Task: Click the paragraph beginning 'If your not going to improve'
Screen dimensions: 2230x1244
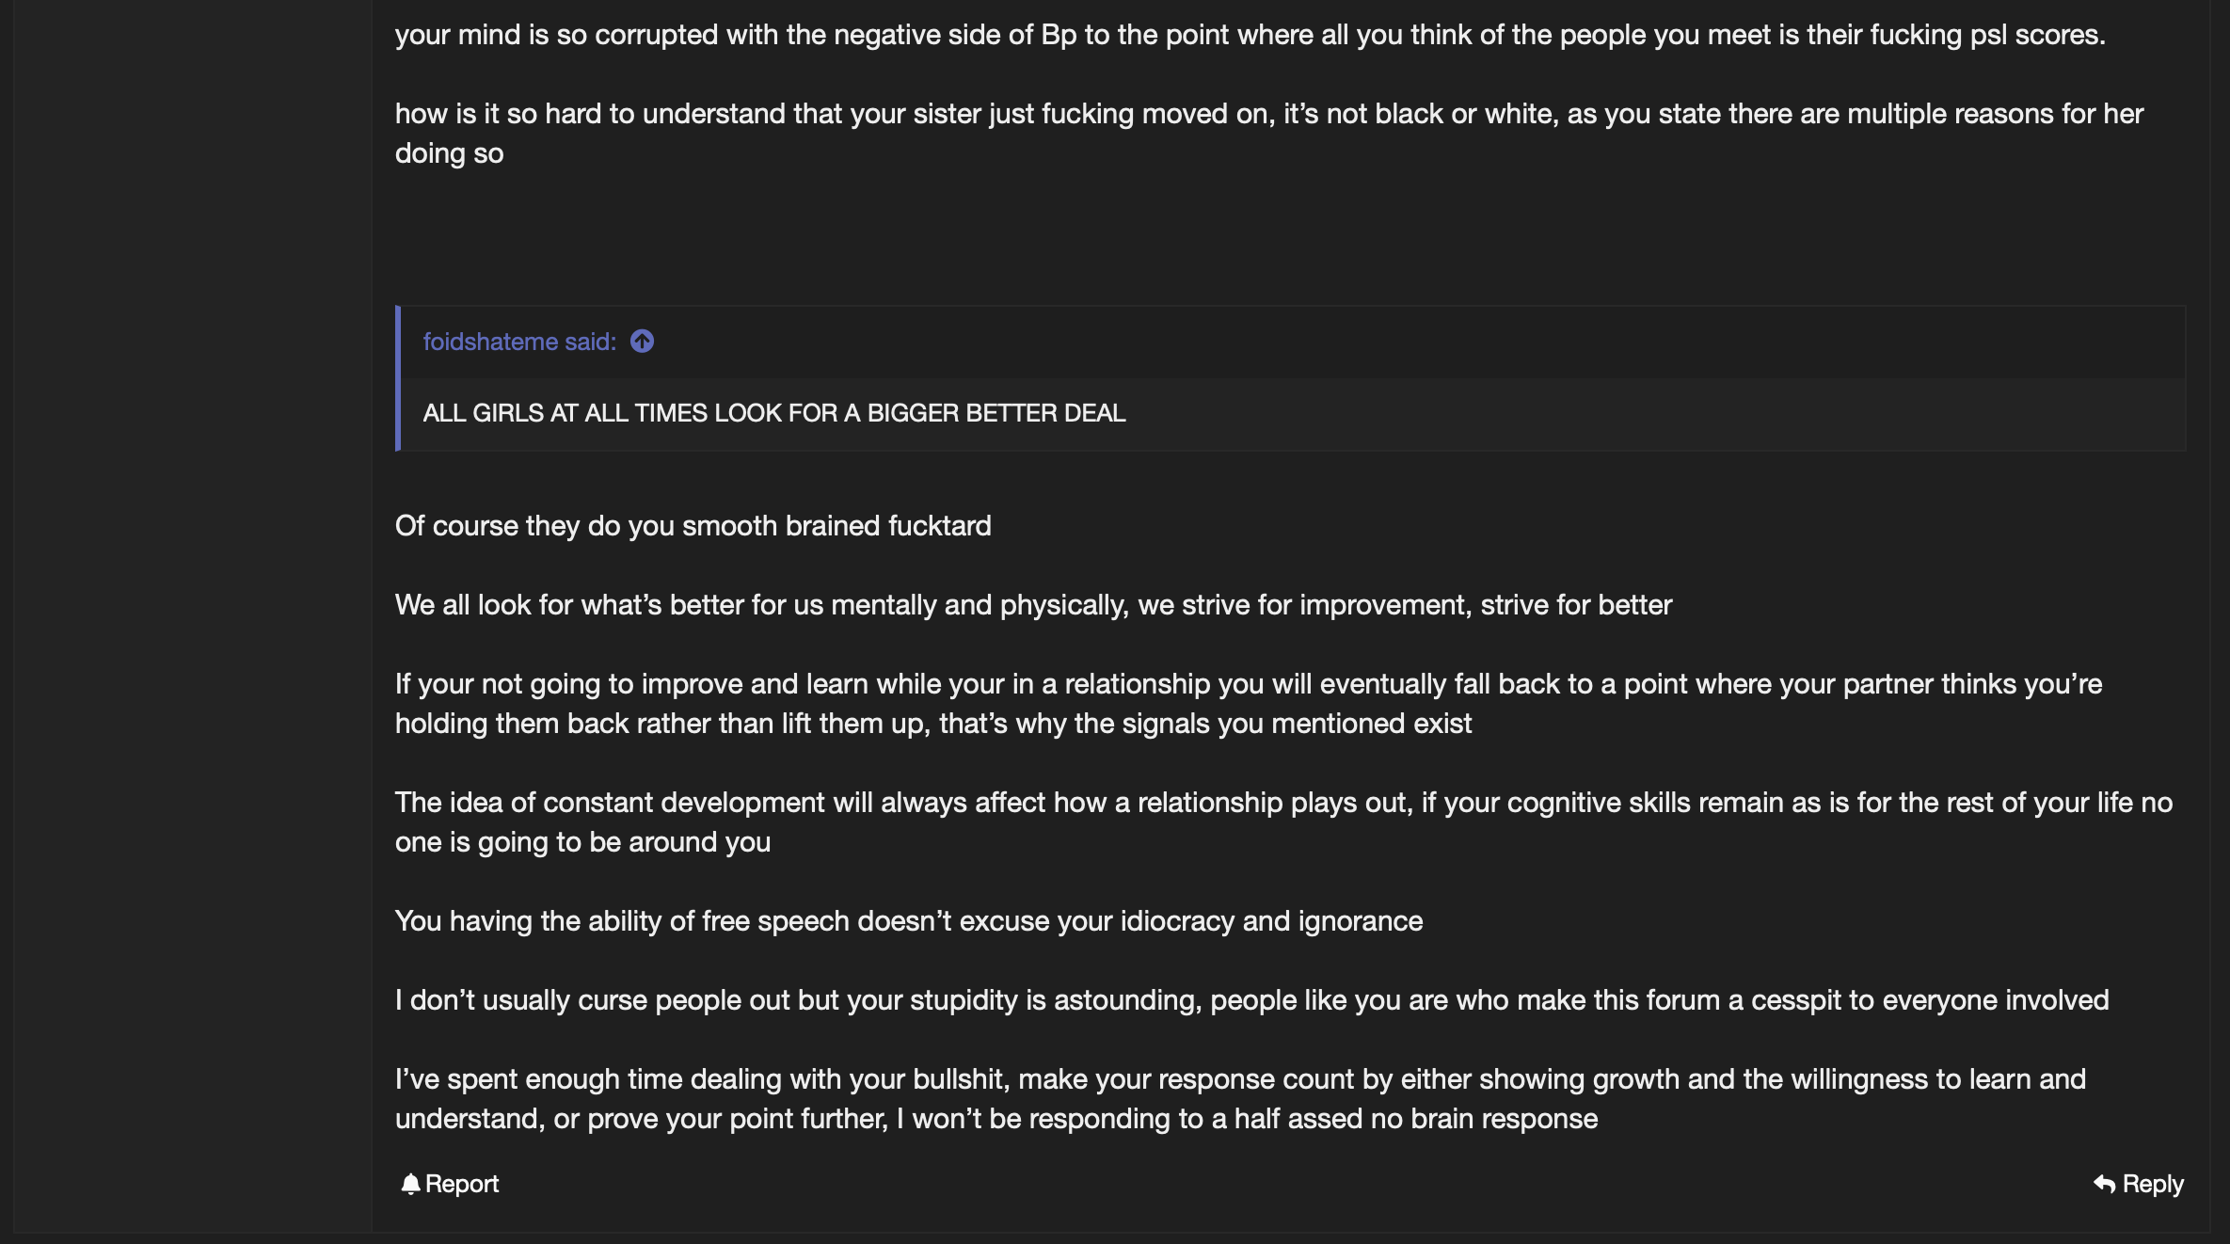Action: coord(1249,703)
